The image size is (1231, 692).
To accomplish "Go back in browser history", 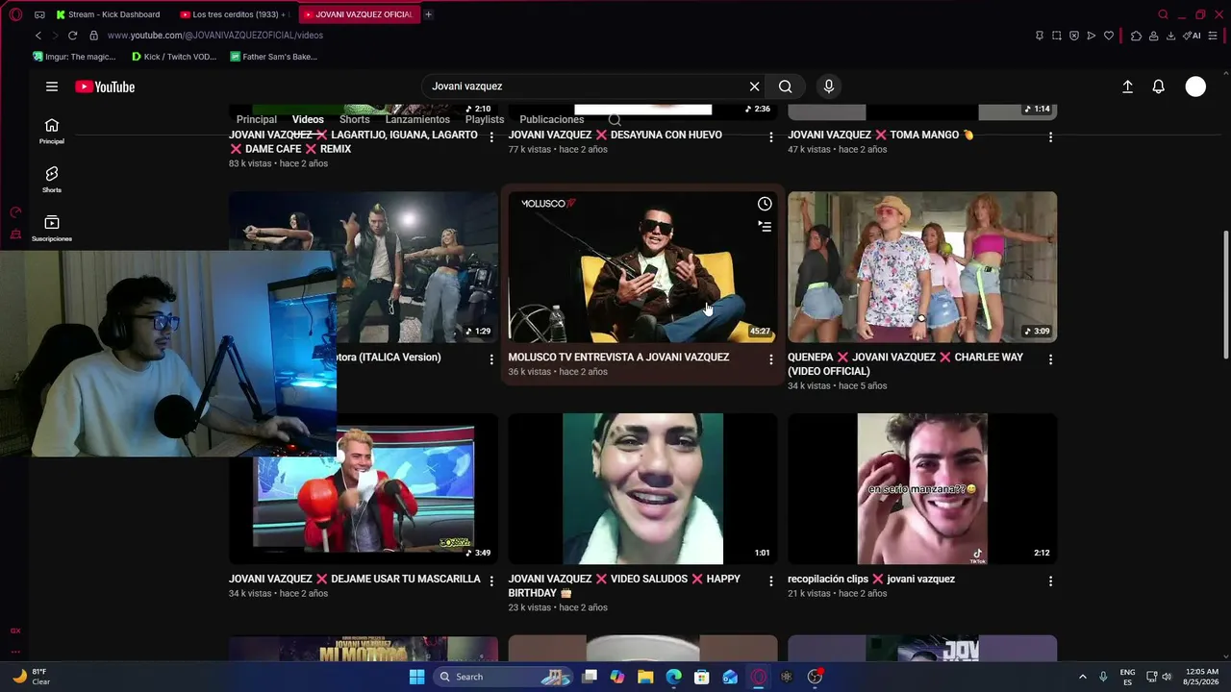I will click(x=38, y=36).
